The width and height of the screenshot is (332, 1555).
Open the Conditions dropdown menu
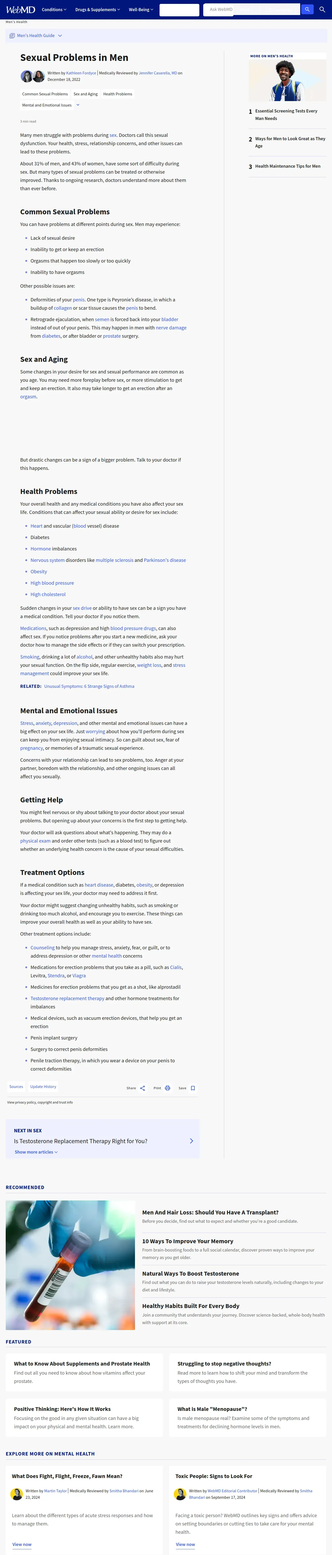pyautogui.click(x=54, y=10)
